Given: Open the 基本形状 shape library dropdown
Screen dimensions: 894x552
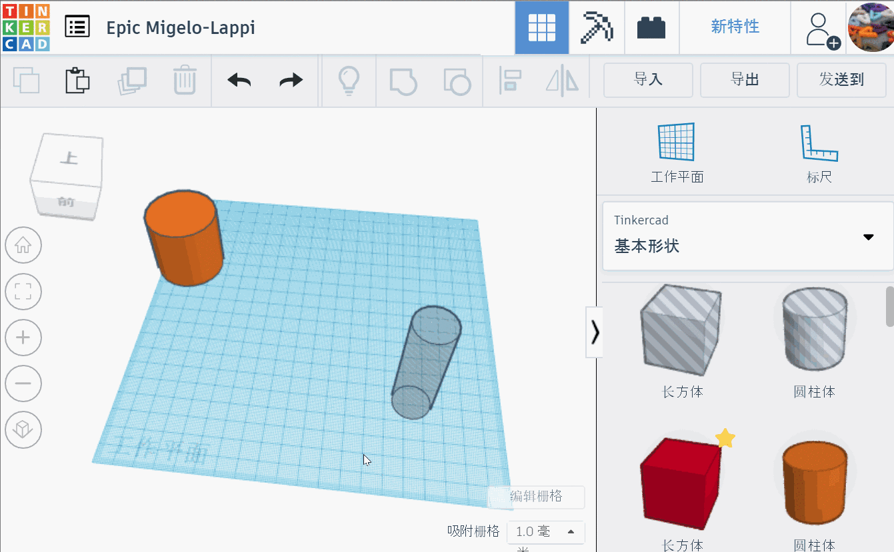Looking at the screenshot, I should 747,236.
